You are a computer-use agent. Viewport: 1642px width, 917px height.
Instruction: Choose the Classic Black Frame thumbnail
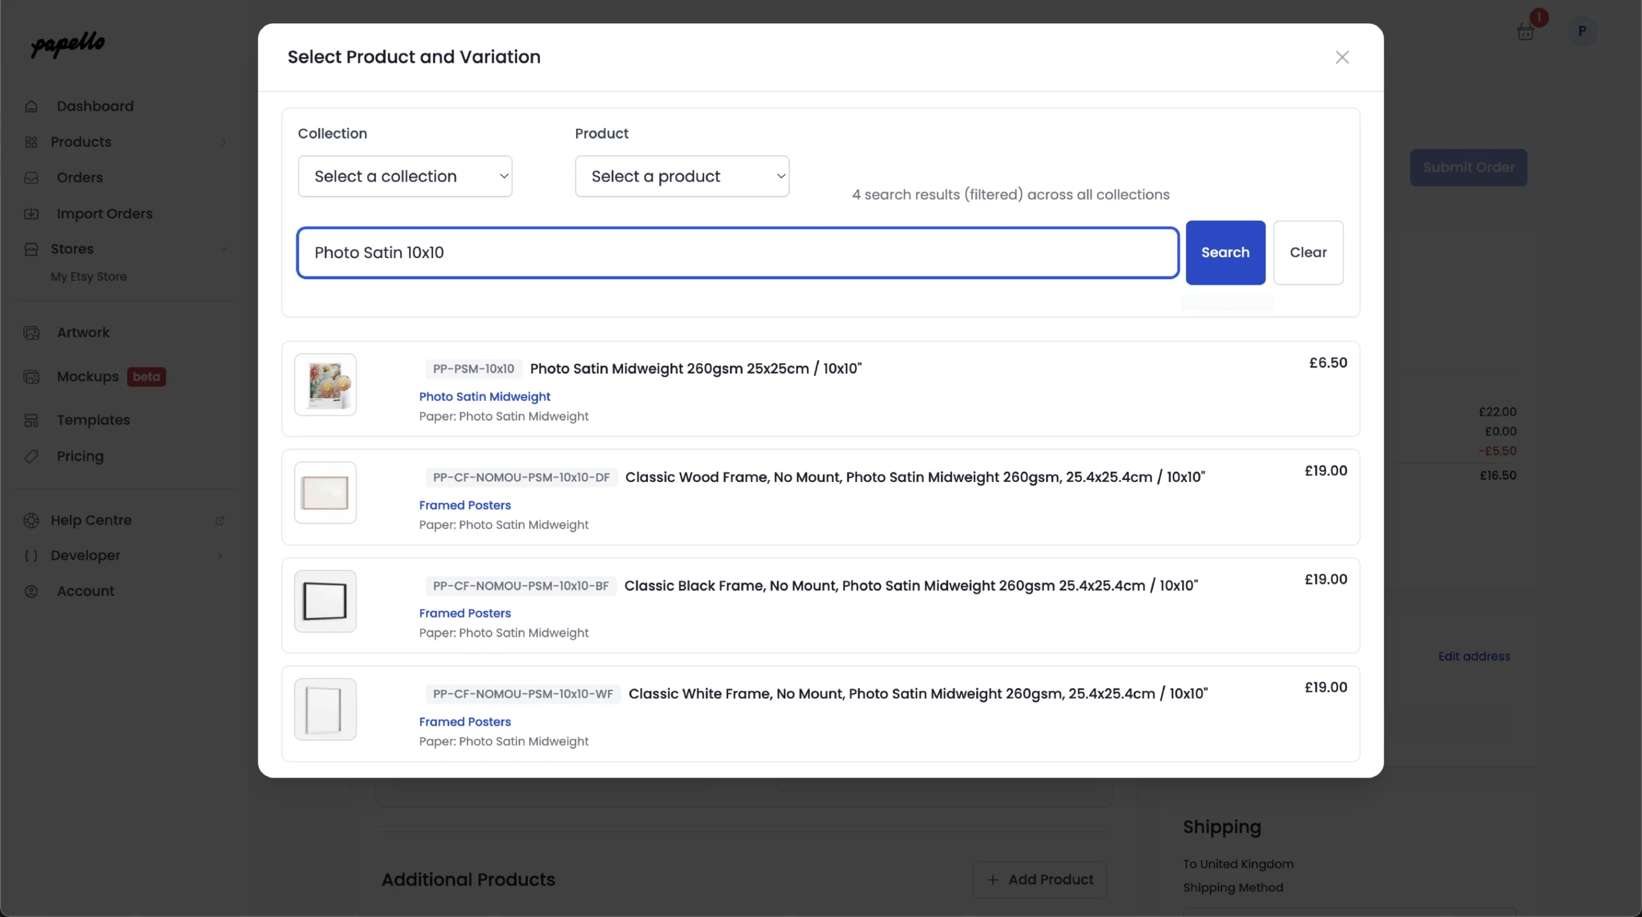tap(325, 601)
